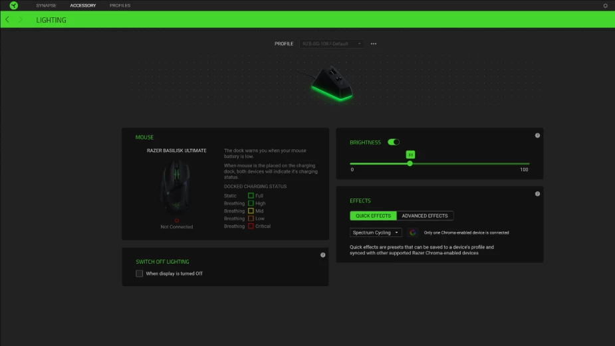Open the Profile dropdown
Image resolution: width=615 pixels, height=346 pixels.
[x=331, y=44]
